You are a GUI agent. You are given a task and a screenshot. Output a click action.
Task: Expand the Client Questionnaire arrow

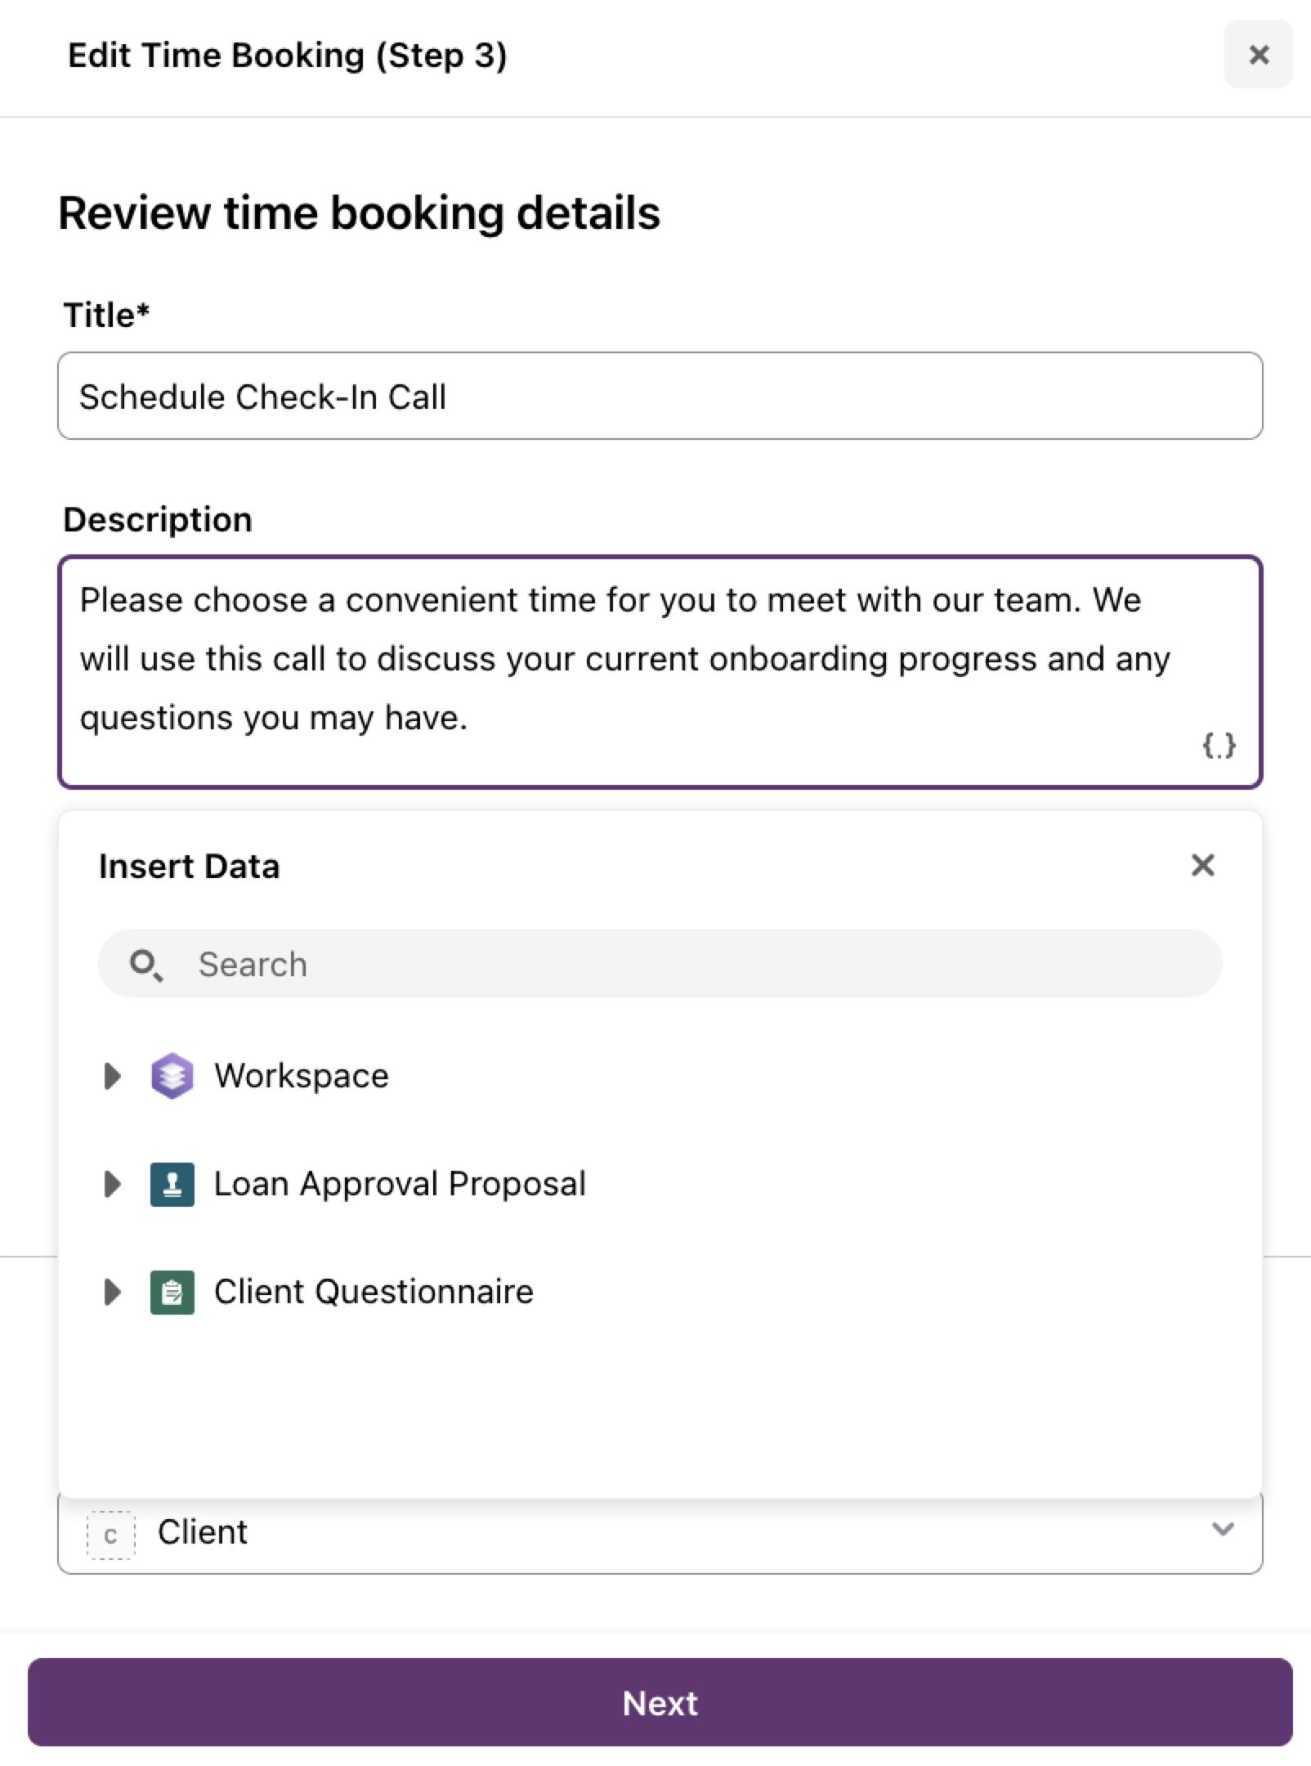coord(113,1292)
